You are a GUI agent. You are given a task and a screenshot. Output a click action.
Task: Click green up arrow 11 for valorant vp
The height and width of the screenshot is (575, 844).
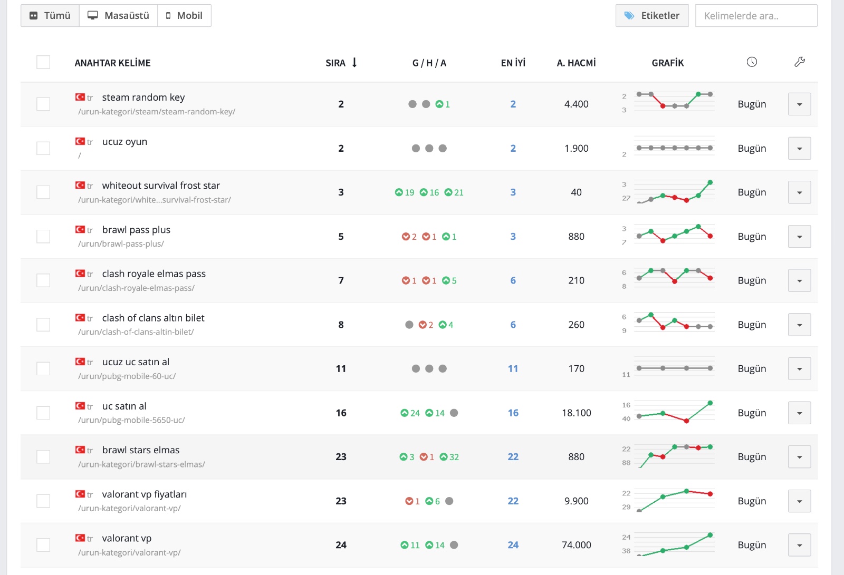410,545
